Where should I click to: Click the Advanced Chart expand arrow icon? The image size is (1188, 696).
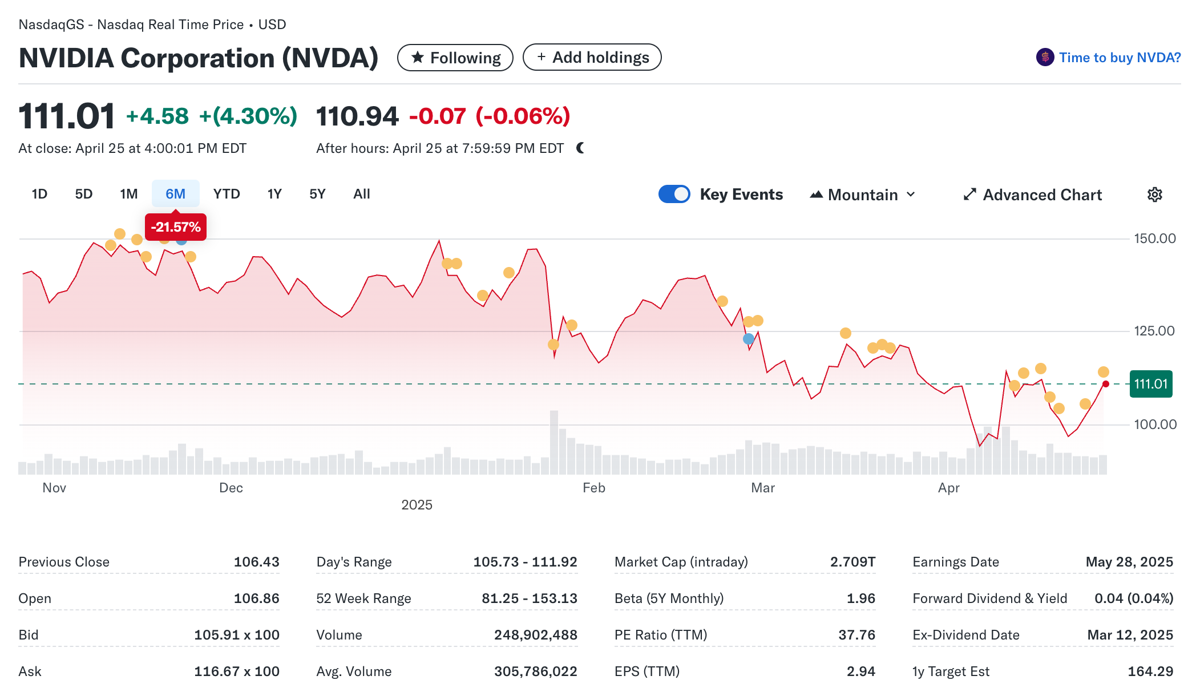(x=969, y=195)
